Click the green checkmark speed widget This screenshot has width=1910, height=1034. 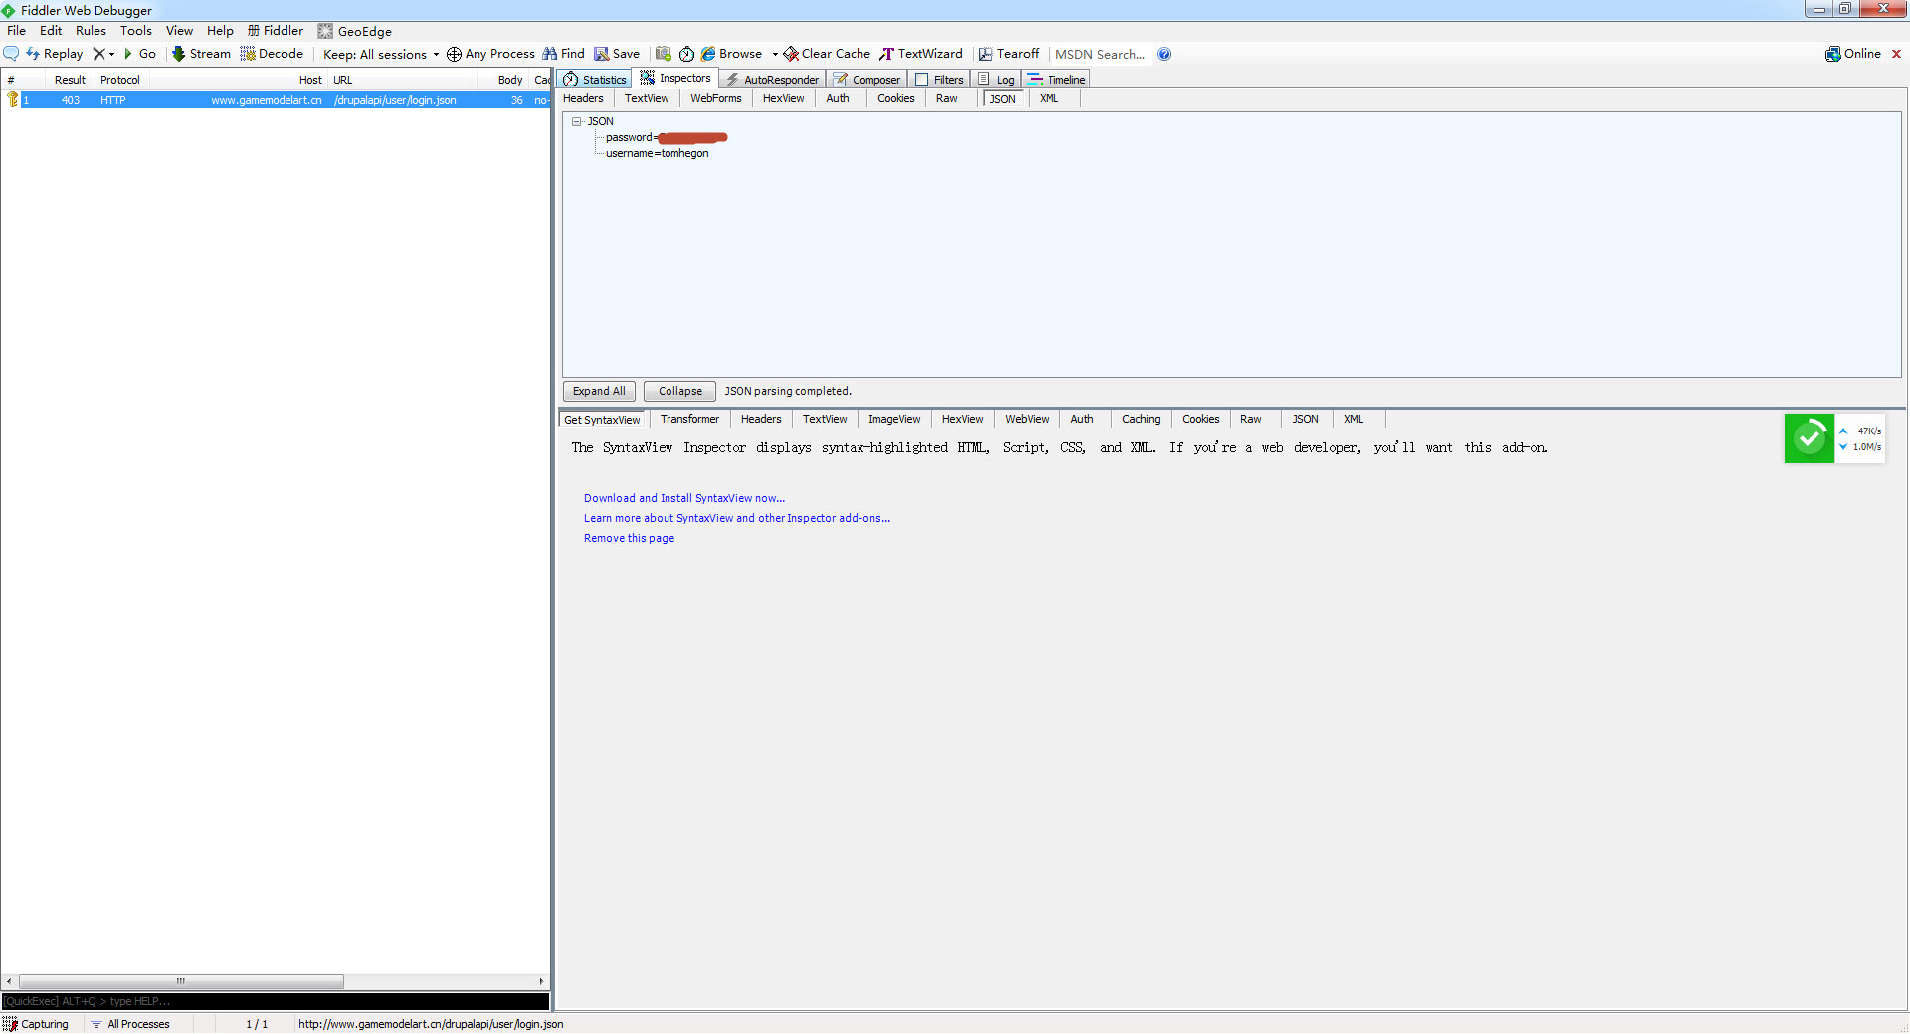point(1809,438)
